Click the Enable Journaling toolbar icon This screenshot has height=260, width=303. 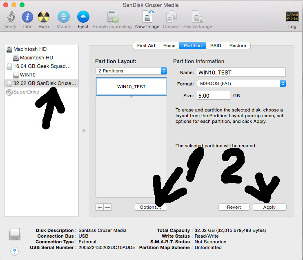(x=113, y=17)
